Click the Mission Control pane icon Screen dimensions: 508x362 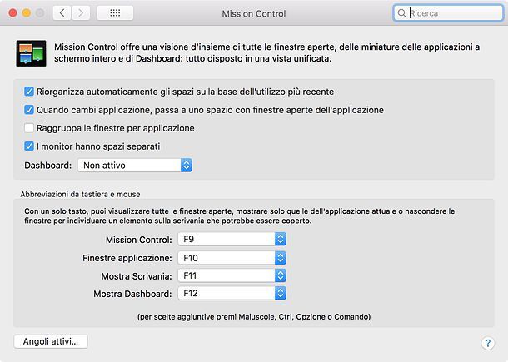31,53
